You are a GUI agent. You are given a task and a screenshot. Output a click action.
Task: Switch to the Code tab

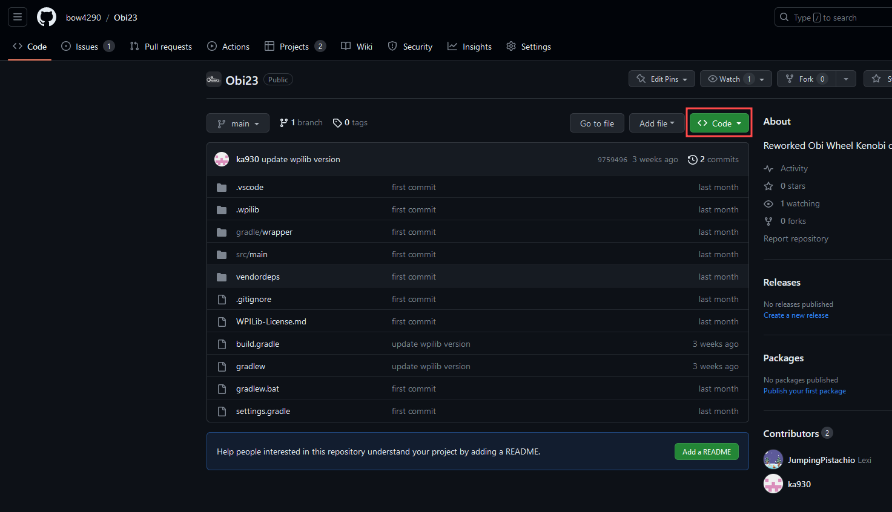[30, 47]
